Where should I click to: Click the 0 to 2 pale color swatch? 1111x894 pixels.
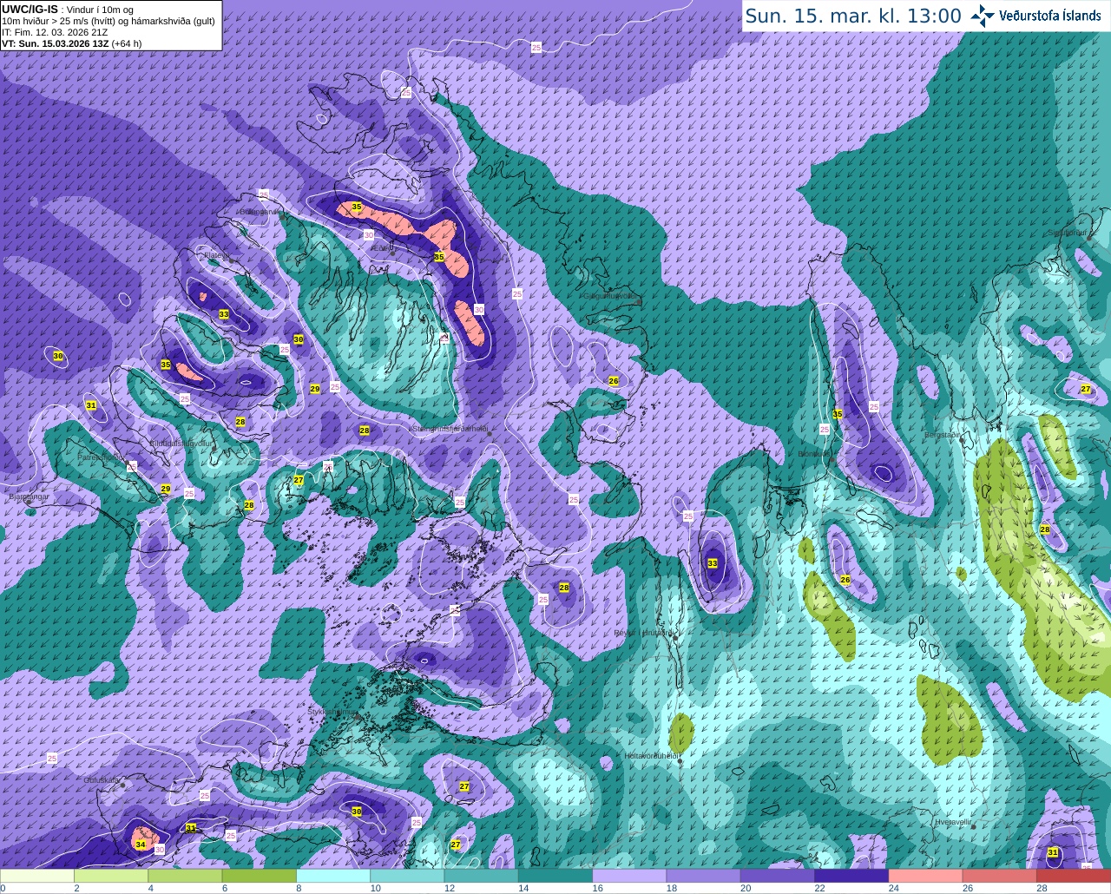(37, 875)
